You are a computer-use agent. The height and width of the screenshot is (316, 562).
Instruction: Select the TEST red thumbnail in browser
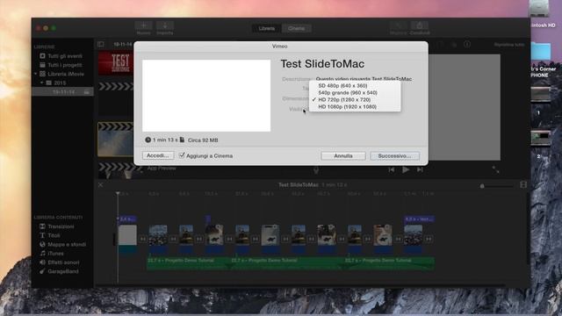tap(116, 63)
